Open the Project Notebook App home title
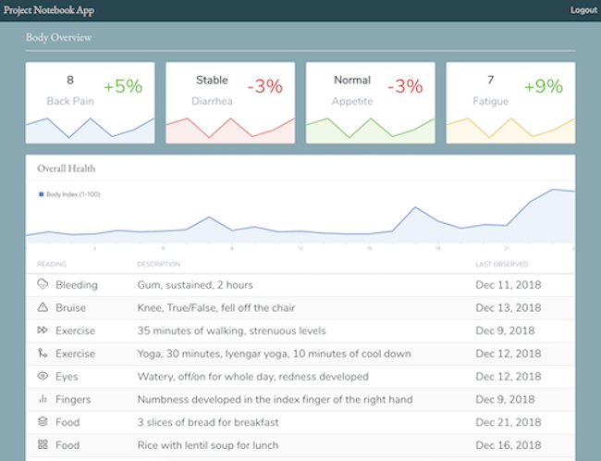Image resolution: width=601 pixels, height=461 pixels. [48, 10]
